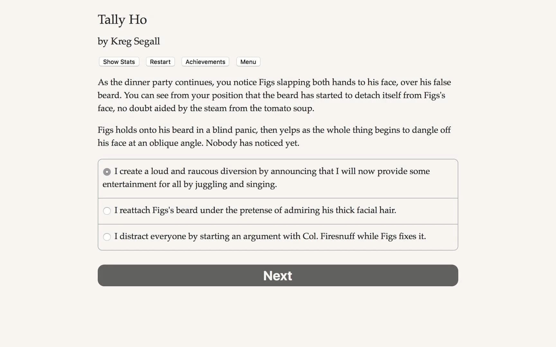Click the Restart toolbar button

click(x=160, y=62)
